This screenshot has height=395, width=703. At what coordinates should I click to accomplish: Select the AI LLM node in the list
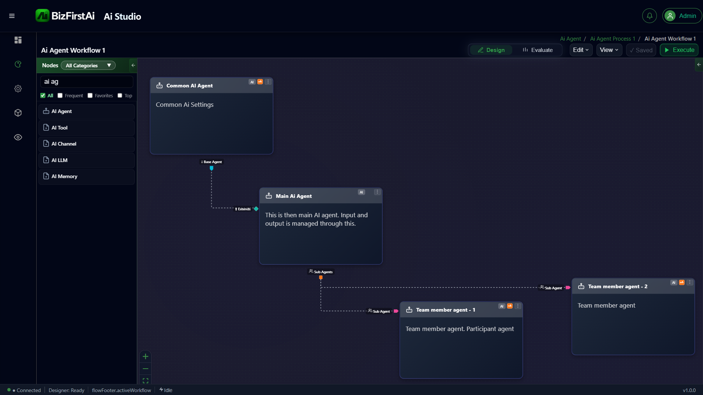(x=86, y=161)
